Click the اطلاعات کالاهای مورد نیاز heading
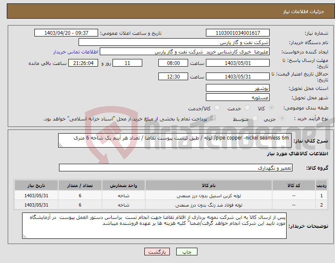The width and height of the screenshot is (335, 263). pos(297,154)
